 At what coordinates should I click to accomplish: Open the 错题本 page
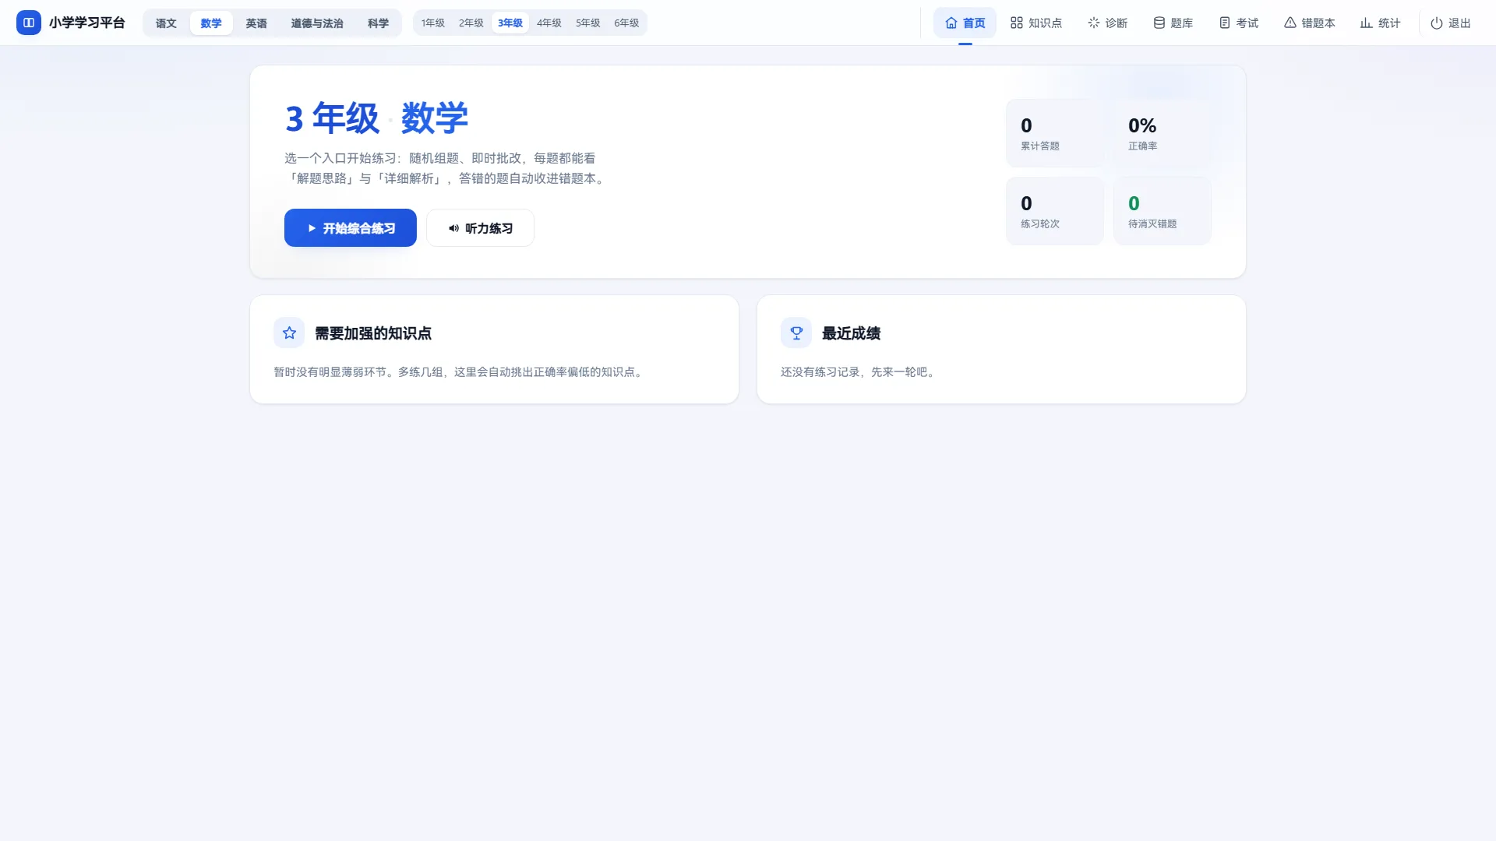pyautogui.click(x=1310, y=23)
